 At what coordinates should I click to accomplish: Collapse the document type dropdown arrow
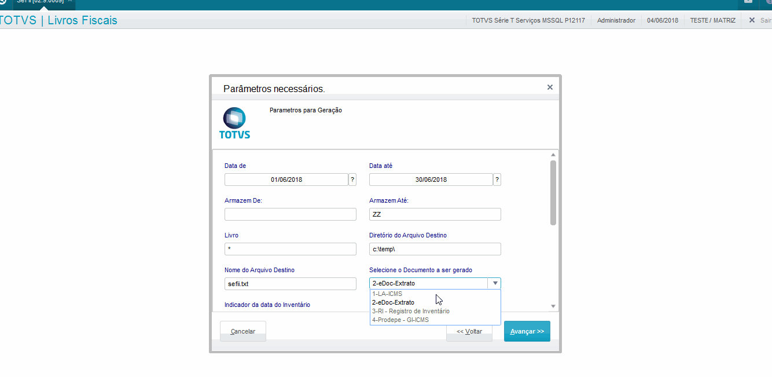pos(495,284)
